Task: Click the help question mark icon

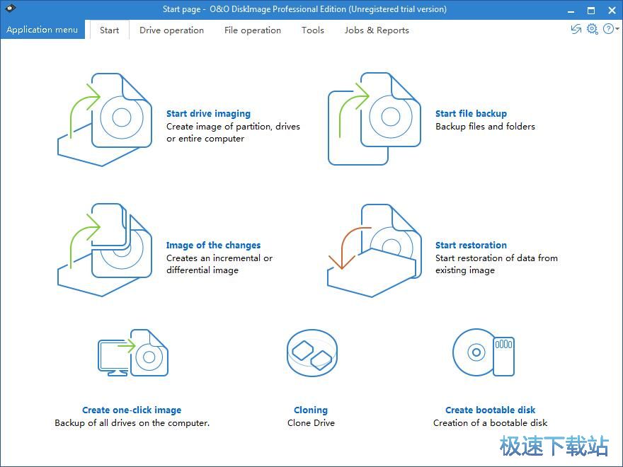Action: pos(608,29)
